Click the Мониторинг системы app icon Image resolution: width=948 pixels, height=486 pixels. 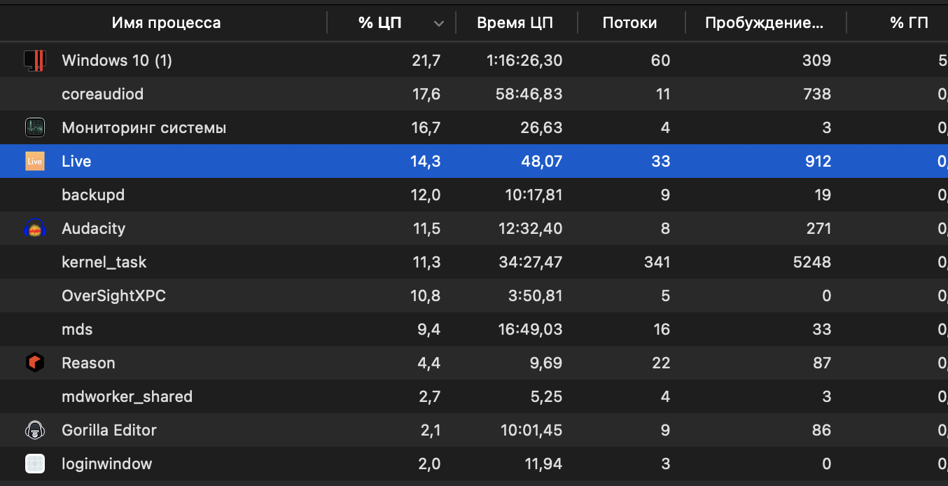point(35,127)
